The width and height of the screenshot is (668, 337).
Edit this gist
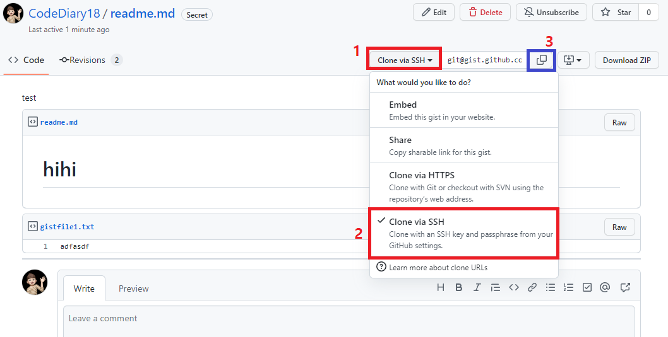(x=434, y=13)
